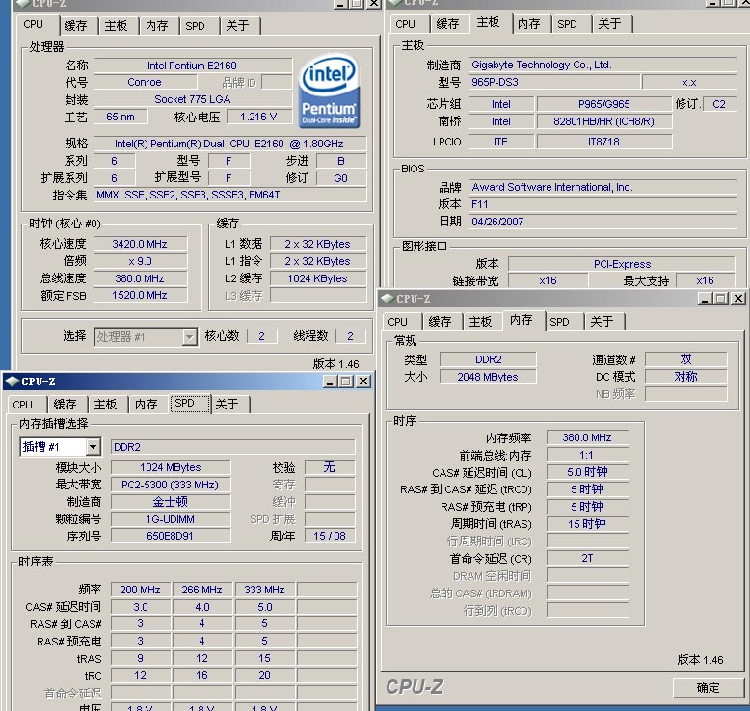Select 内存 tab in the memory window
Screen dimensions: 750x711
tap(522, 320)
